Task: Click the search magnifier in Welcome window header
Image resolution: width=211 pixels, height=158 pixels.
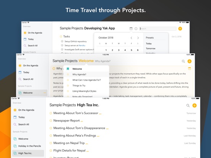Action: click(183, 61)
